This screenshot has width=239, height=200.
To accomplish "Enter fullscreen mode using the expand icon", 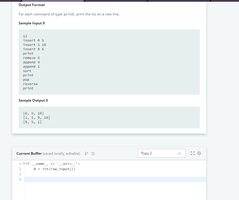I will pyautogui.click(x=192, y=153).
